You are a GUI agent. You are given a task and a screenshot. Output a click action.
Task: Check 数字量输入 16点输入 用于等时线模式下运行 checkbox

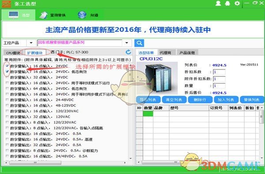pyautogui.click(x=7, y=83)
